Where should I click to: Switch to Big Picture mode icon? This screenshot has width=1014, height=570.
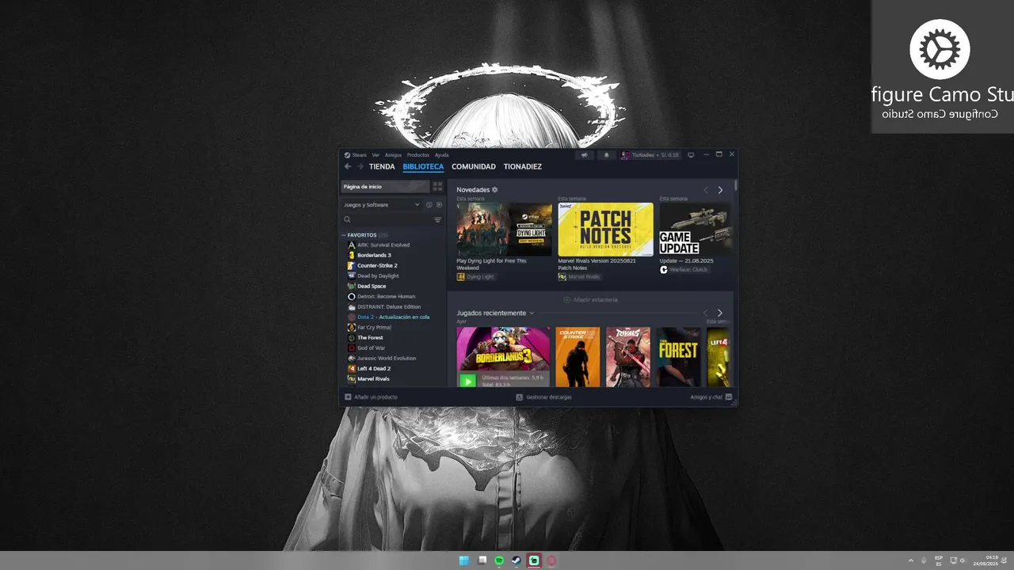click(691, 155)
